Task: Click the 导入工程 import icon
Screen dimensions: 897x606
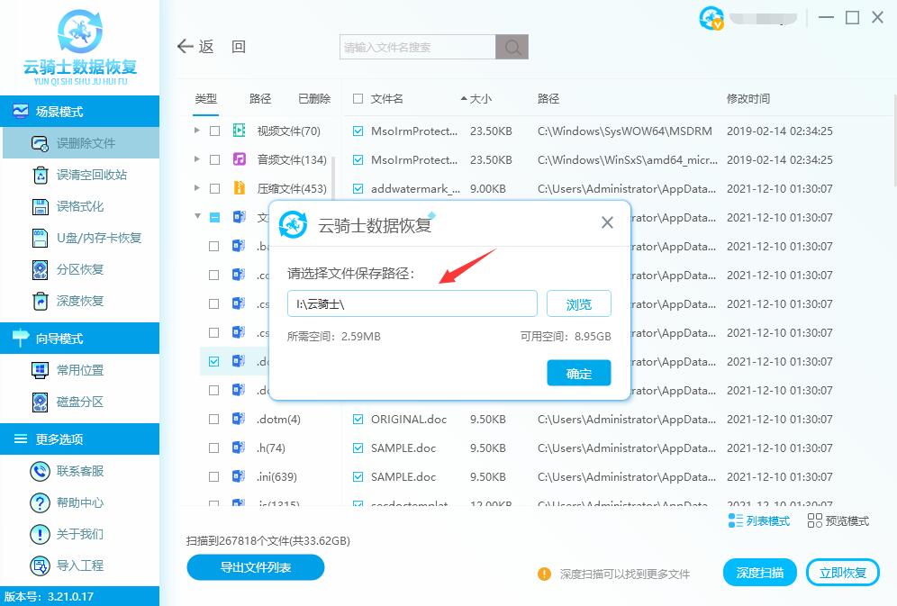Action: coord(40,565)
